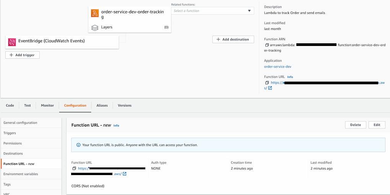This screenshot has width=390, height=195.
Task: Switch to the Monitor tab
Action: click(x=47, y=105)
